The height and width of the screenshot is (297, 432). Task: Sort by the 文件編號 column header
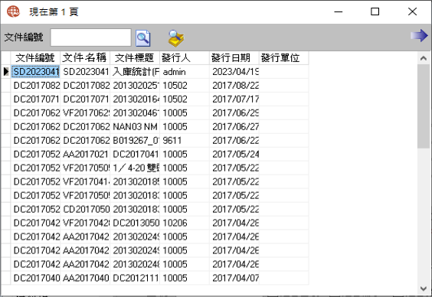pyautogui.click(x=35, y=58)
